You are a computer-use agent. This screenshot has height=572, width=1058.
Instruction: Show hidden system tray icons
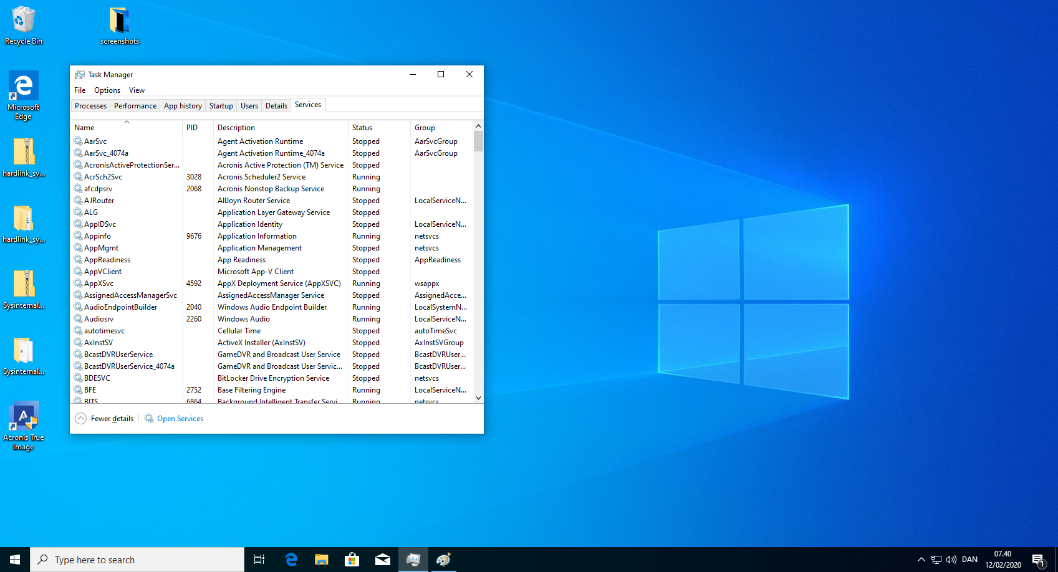pos(921,560)
